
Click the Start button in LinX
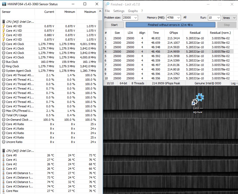pos(114,25)
